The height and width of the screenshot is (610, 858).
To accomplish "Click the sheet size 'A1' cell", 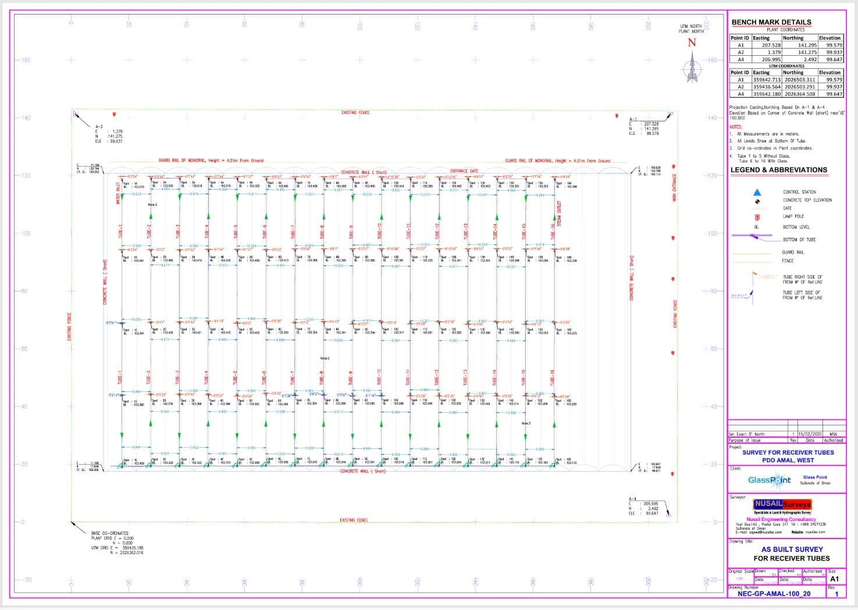I will tap(834, 579).
